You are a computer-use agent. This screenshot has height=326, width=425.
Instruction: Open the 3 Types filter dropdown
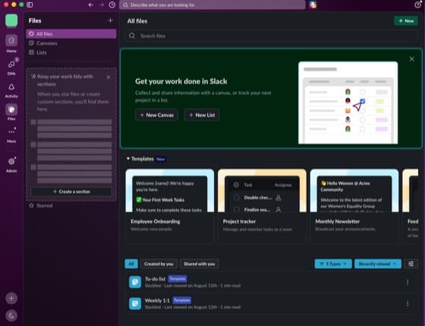click(333, 264)
